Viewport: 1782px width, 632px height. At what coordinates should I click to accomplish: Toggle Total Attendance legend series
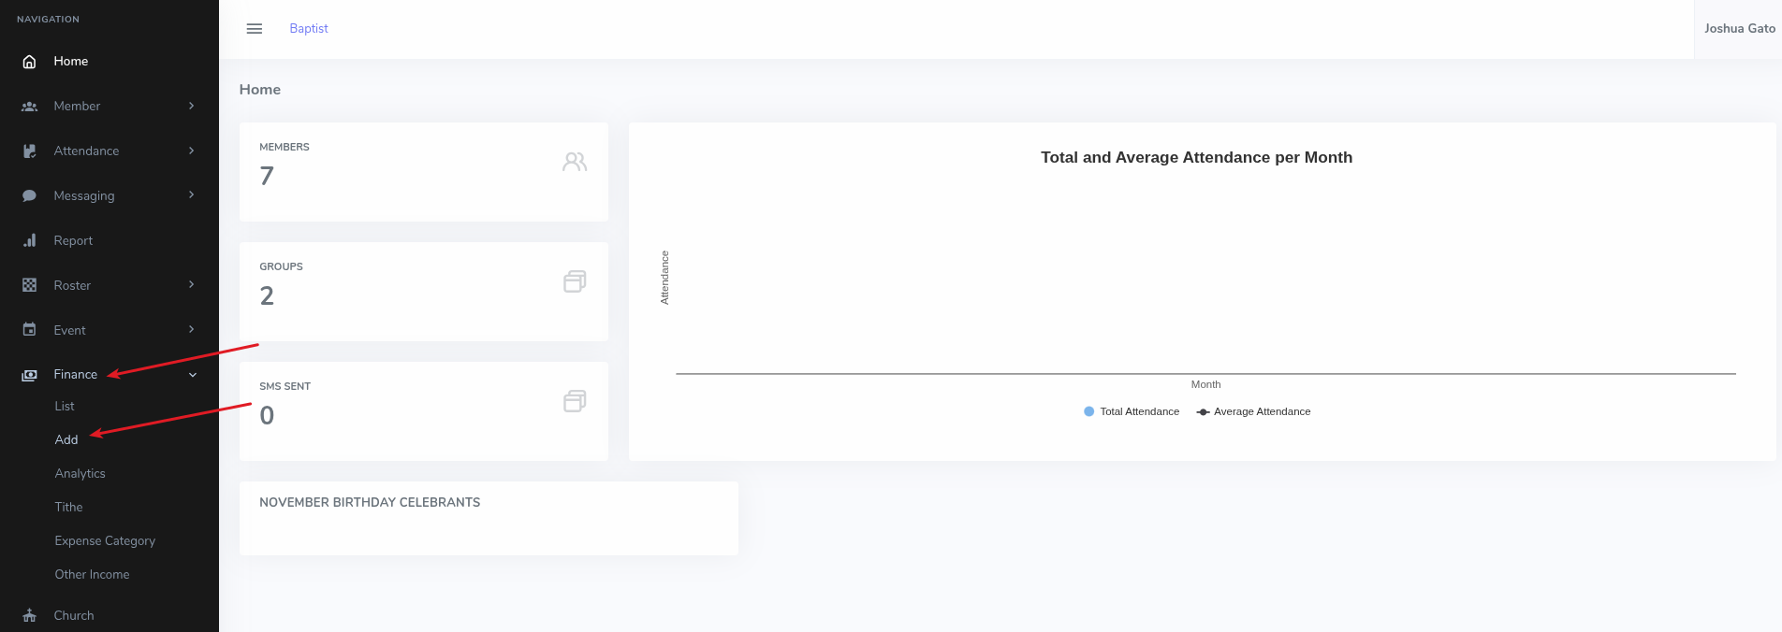tap(1132, 411)
